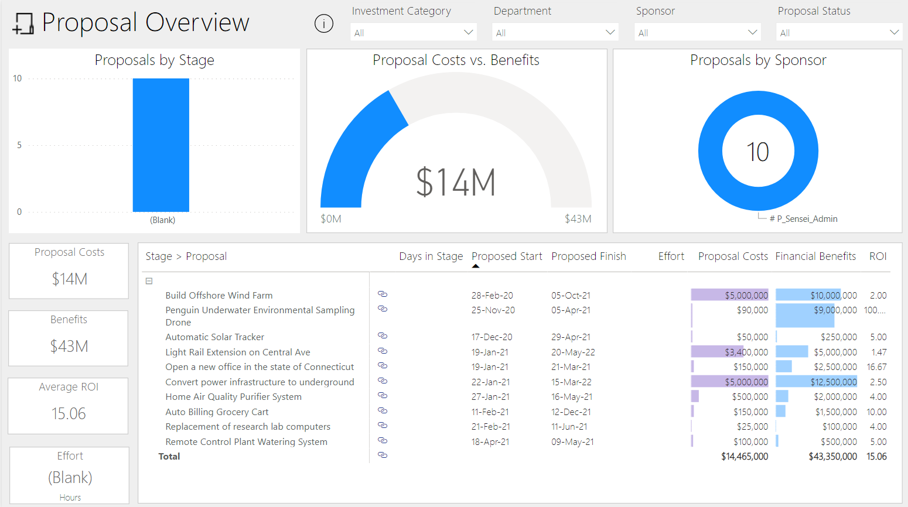Select Replacement of research lab computers row
Viewport: 908px width, 507px height.
[x=248, y=427]
